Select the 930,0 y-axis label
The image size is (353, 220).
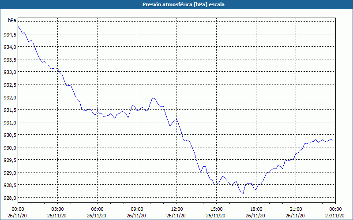(10, 147)
